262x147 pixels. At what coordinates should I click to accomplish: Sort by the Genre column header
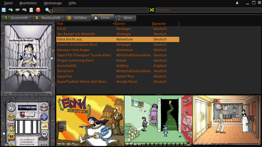coord(134,24)
